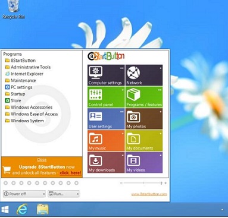The image size is (228, 218).
Task: Select the third page radio dot
Action: tap(21, 183)
